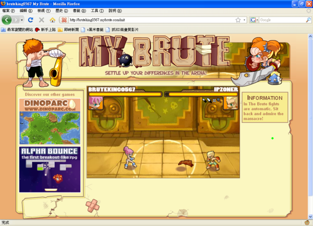
Task: Open the Dinoparc game banner
Action: click(x=50, y=121)
